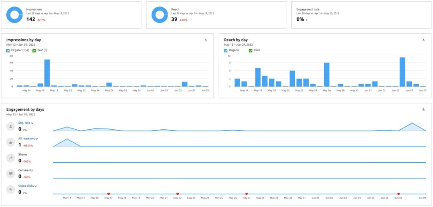
Task: Click the Video clicks cursor icon
Action: [11, 189]
